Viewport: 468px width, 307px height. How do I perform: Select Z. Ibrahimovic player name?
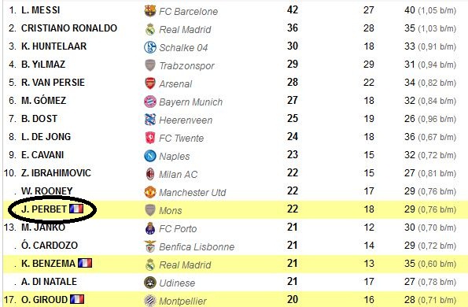coord(56,173)
